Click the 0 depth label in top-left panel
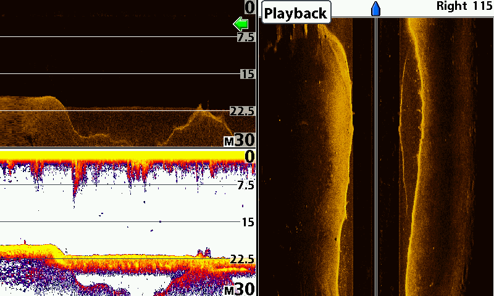Image resolution: width=494 pixels, height=296 pixels. point(249,7)
